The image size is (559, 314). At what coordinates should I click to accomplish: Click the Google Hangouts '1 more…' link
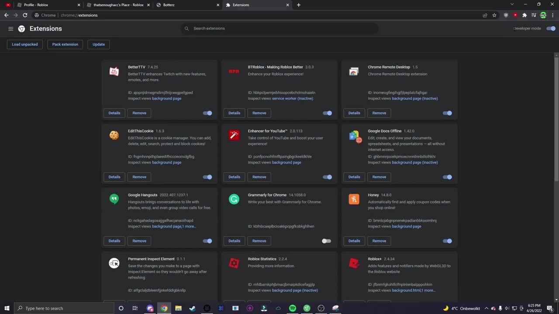(x=190, y=226)
